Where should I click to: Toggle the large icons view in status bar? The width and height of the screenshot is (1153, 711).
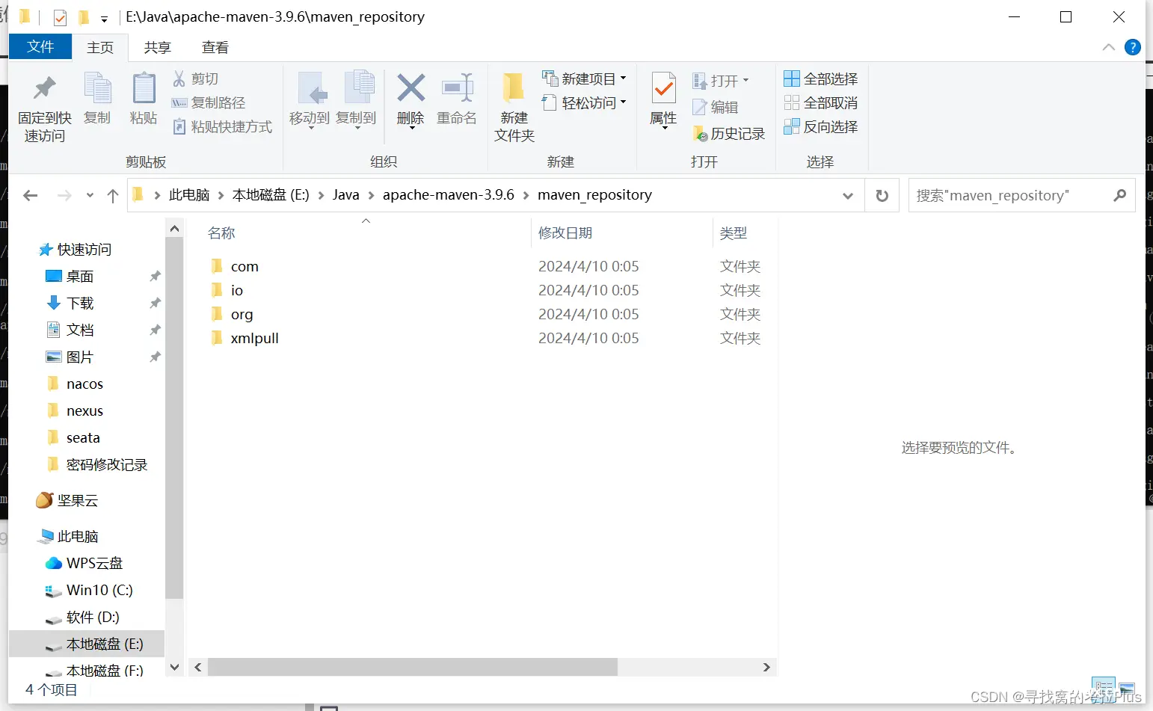(1127, 687)
